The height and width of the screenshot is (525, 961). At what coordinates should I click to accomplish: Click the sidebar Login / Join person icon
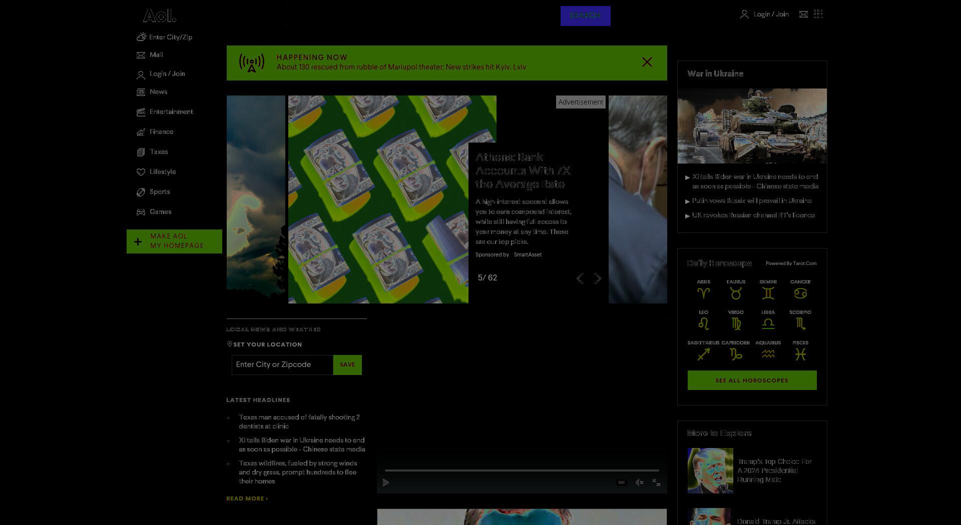coord(141,74)
